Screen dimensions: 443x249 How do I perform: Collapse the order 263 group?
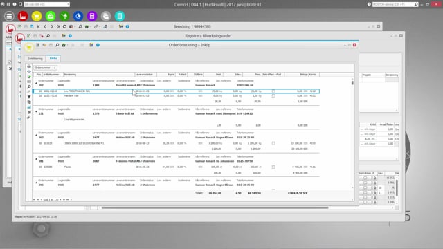point(36,135)
